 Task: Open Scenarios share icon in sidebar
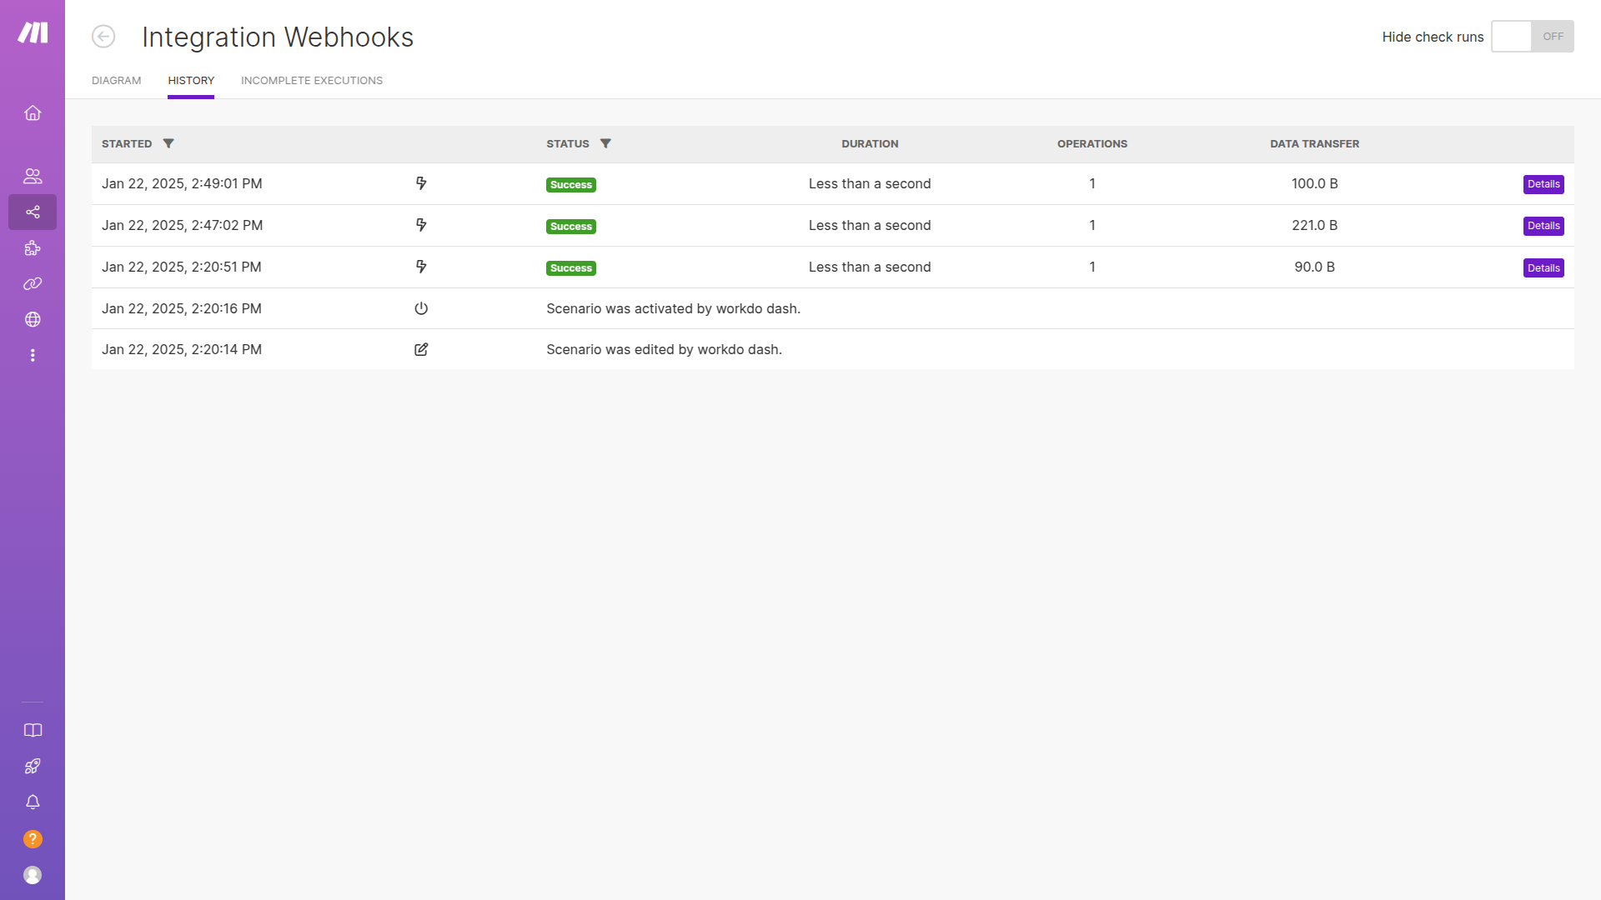33,212
